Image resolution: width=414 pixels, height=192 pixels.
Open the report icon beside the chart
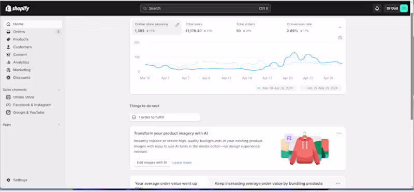pos(340,38)
